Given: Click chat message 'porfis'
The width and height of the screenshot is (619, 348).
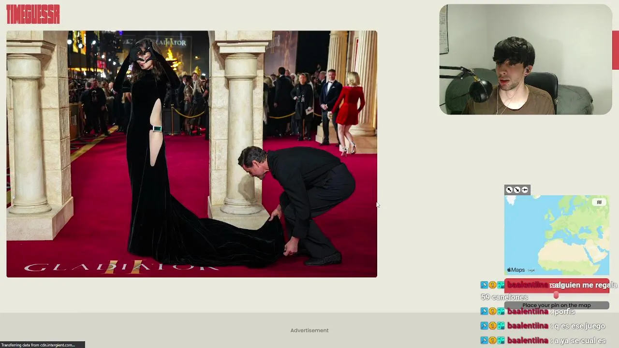Looking at the screenshot, I should (564, 311).
